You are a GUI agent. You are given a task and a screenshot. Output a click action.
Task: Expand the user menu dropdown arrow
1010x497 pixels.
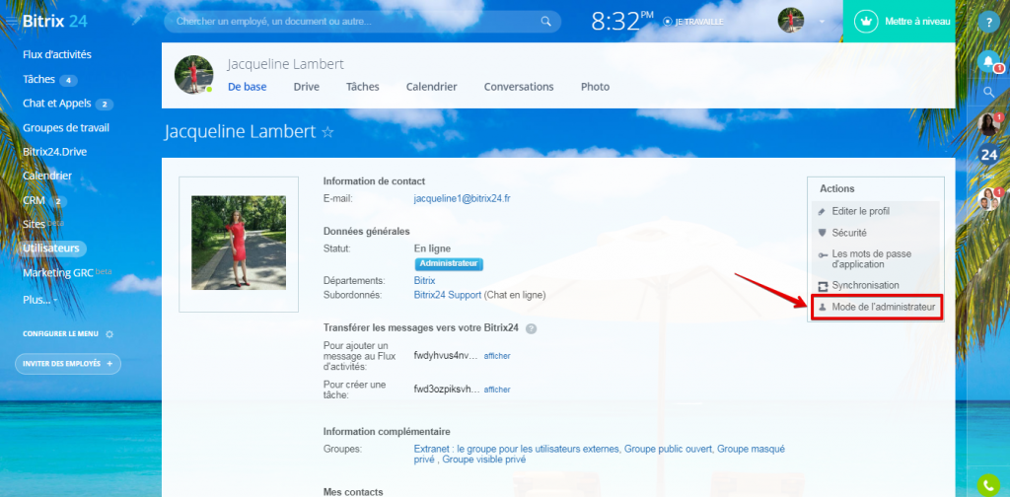(822, 22)
